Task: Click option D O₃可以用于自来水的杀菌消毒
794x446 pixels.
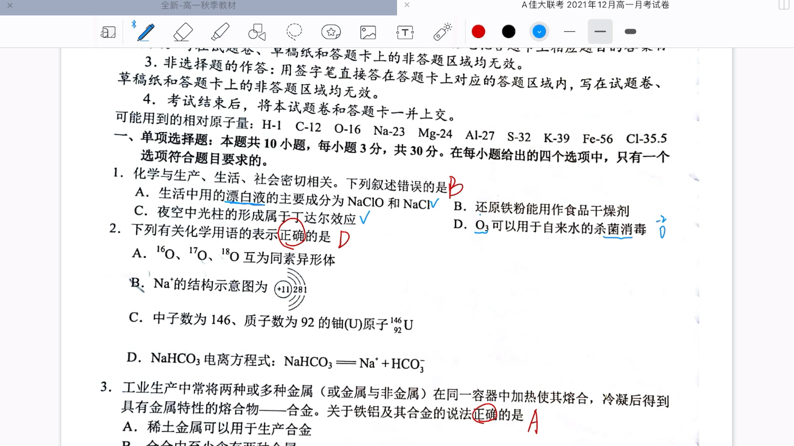Action: pos(550,227)
